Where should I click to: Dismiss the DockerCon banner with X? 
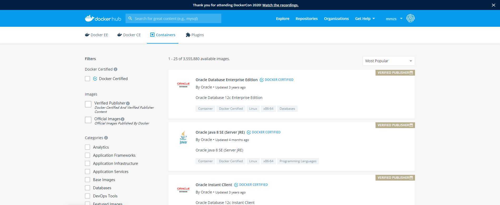click(493, 5)
